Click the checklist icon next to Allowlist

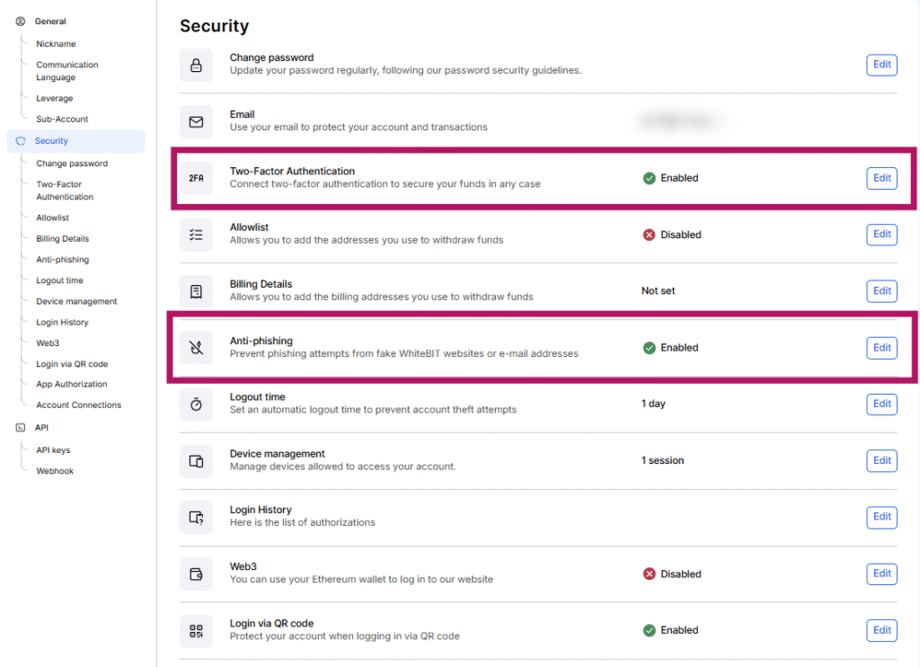click(196, 234)
